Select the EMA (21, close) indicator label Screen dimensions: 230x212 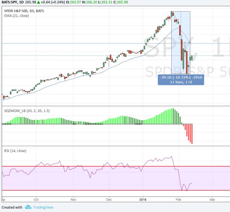(16, 16)
